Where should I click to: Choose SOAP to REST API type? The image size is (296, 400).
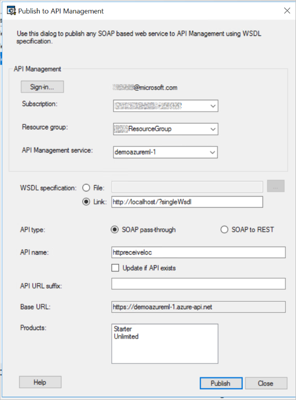(224, 229)
